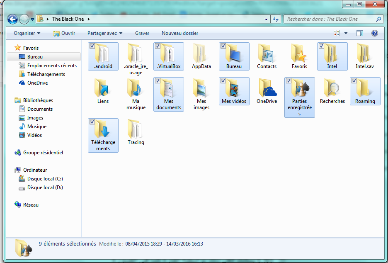Click the 08/04/2015 18:29 - 14/03/2016 16:13 value
This screenshot has height=263, width=388.
tap(164, 244)
